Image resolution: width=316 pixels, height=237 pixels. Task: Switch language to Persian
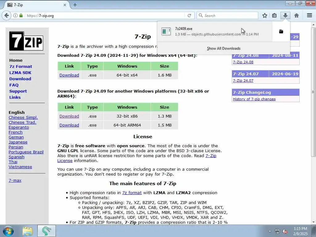16,147
